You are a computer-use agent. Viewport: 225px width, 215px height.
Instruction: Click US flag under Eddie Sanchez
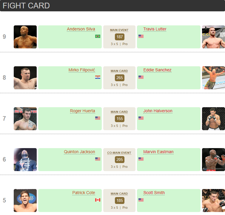coord(141,77)
